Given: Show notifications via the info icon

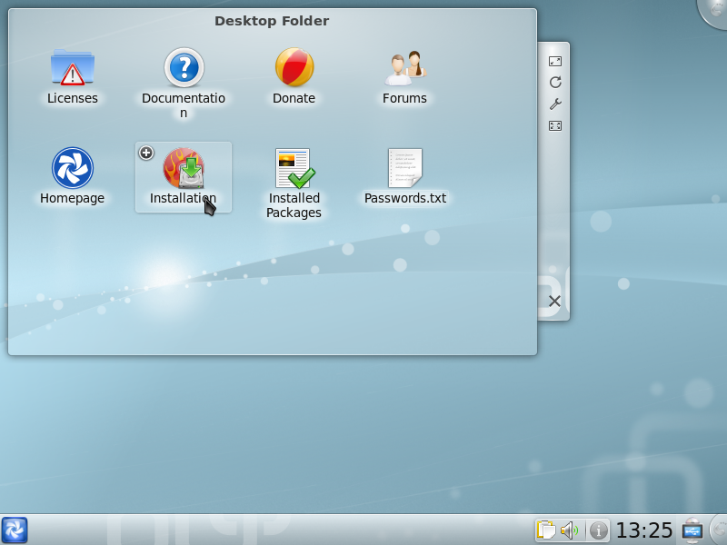Looking at the screenshot, I should [599, 530].
